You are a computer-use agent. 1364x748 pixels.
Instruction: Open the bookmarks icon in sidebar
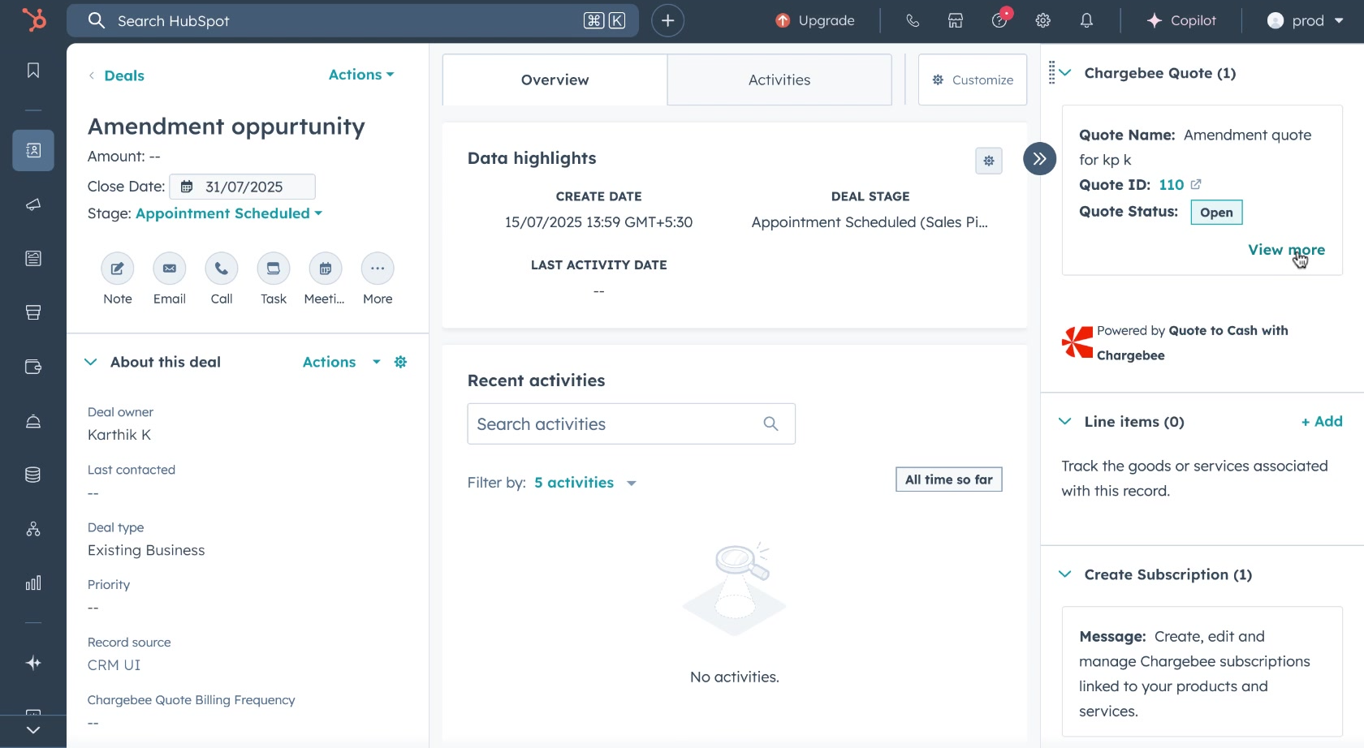tap(33, 71)
